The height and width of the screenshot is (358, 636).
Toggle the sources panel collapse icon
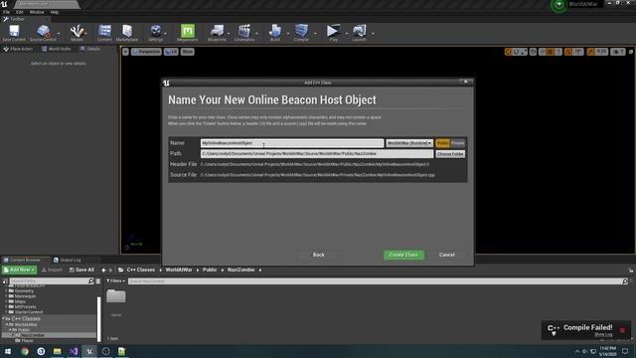tap(5, 280)
